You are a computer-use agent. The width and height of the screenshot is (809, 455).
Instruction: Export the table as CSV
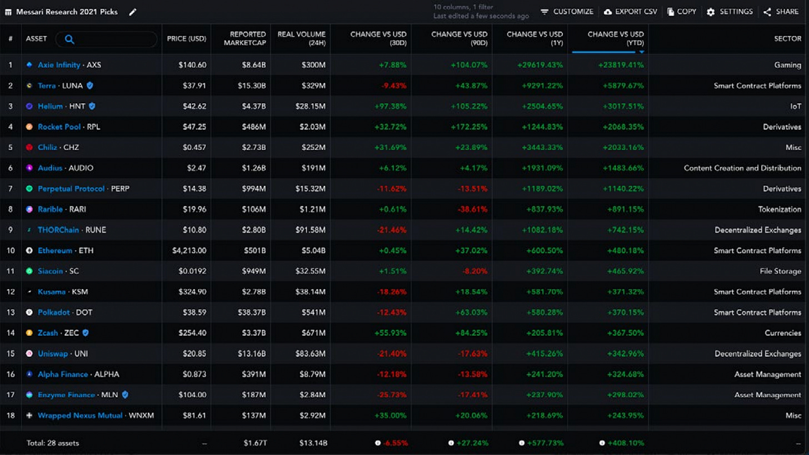pos(631,12)
